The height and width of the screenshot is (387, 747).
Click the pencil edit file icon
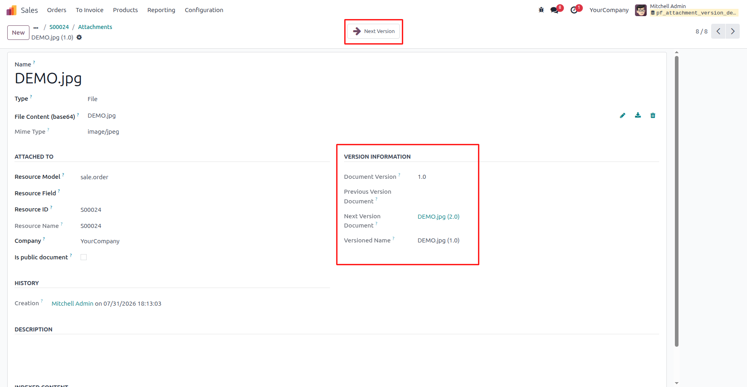point(622,116)
